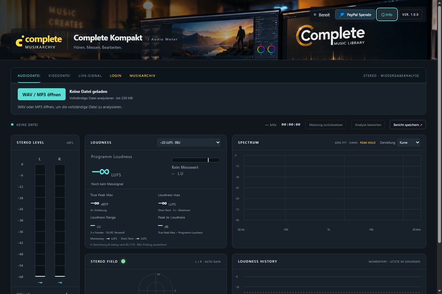Image resolution: width=442 pixels, height=294 pixels.
Task: Click the L channel level meter
Action: point(40,220)
